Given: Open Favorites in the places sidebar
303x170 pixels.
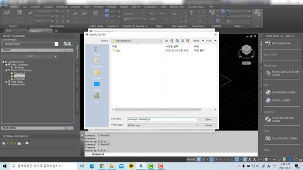Looking at the screenshot, I should pos(97,75).
